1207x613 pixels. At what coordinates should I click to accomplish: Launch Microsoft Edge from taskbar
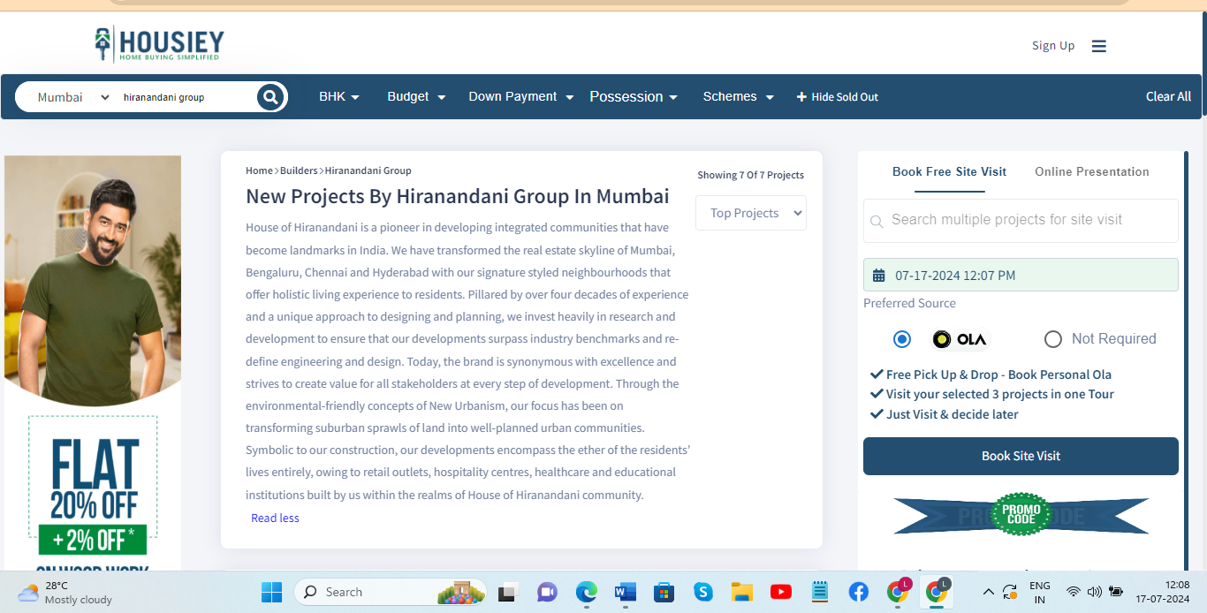coord(587,592)
